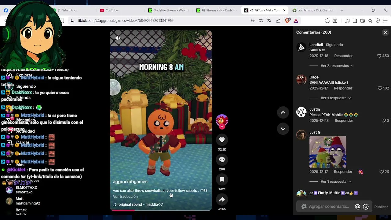This screenshot has width=391, height=220.
Task: Switch to Xodalive Stream tab
Action: pos(168,10)
